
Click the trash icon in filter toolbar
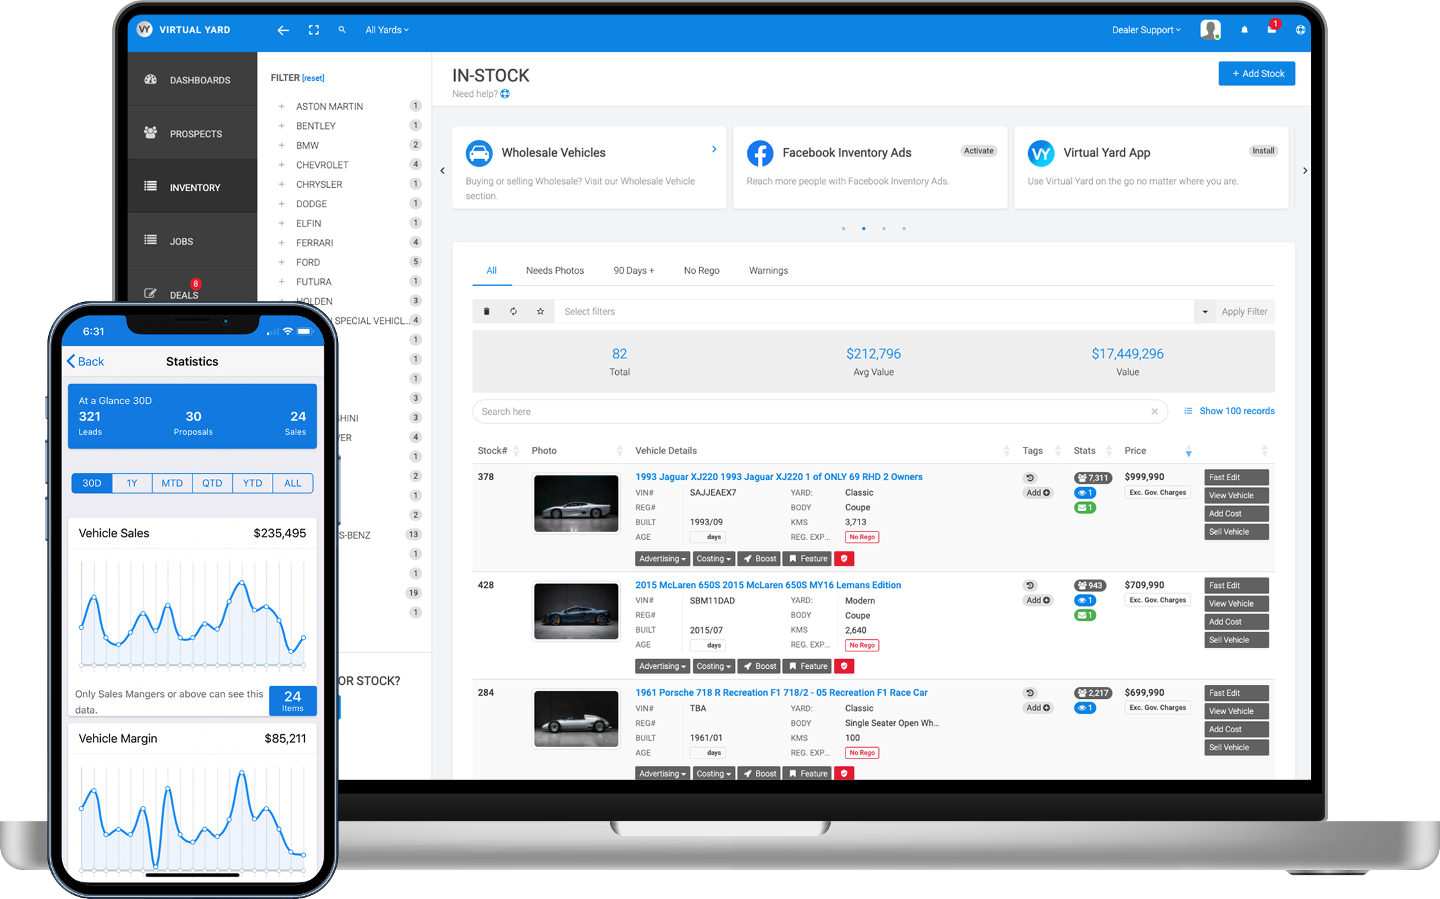tap(486, 312)
